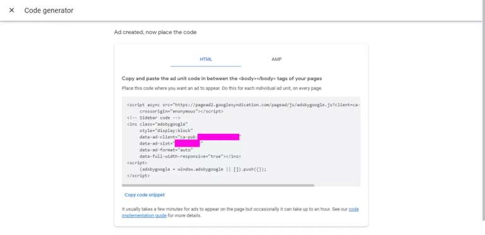Click the horizontal scrollbar under the code box
The height and width of the screenshot is (235, 485).
pyautogui.click(x=218, y=186)
